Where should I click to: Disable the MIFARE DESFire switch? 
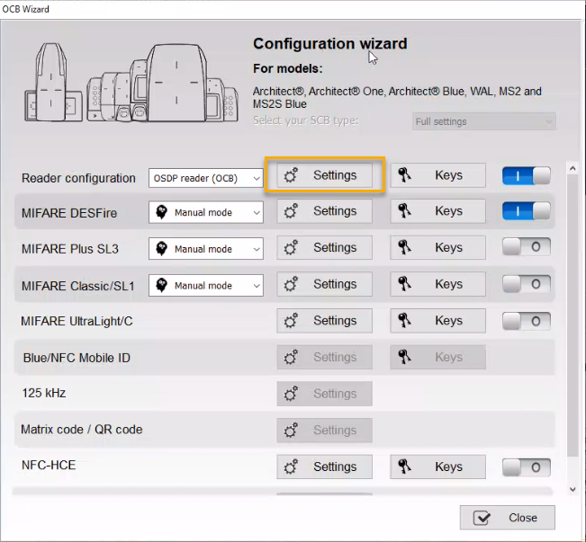tap(527, 211)
